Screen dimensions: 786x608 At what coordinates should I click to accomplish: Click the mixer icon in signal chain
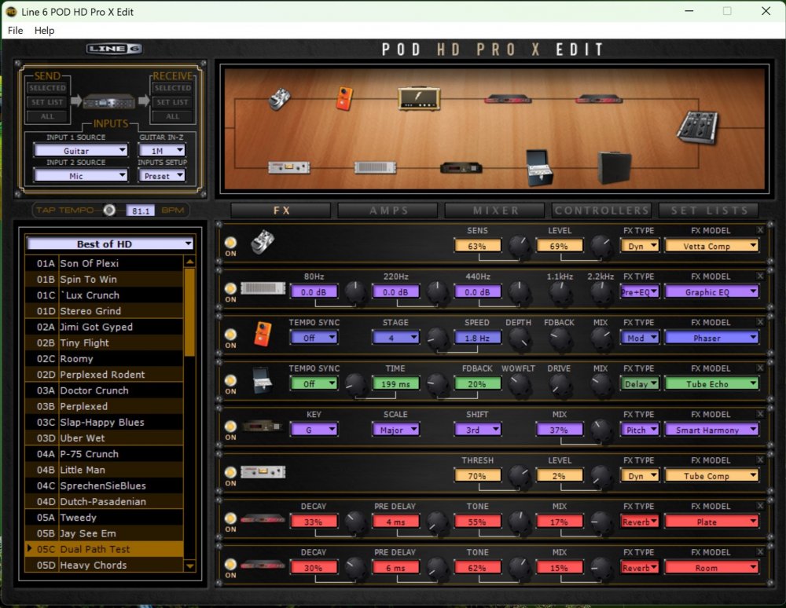pyautogui.click(x=697, y=126)
